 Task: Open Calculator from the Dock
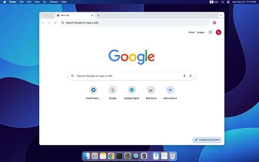(x=144, y=156)
